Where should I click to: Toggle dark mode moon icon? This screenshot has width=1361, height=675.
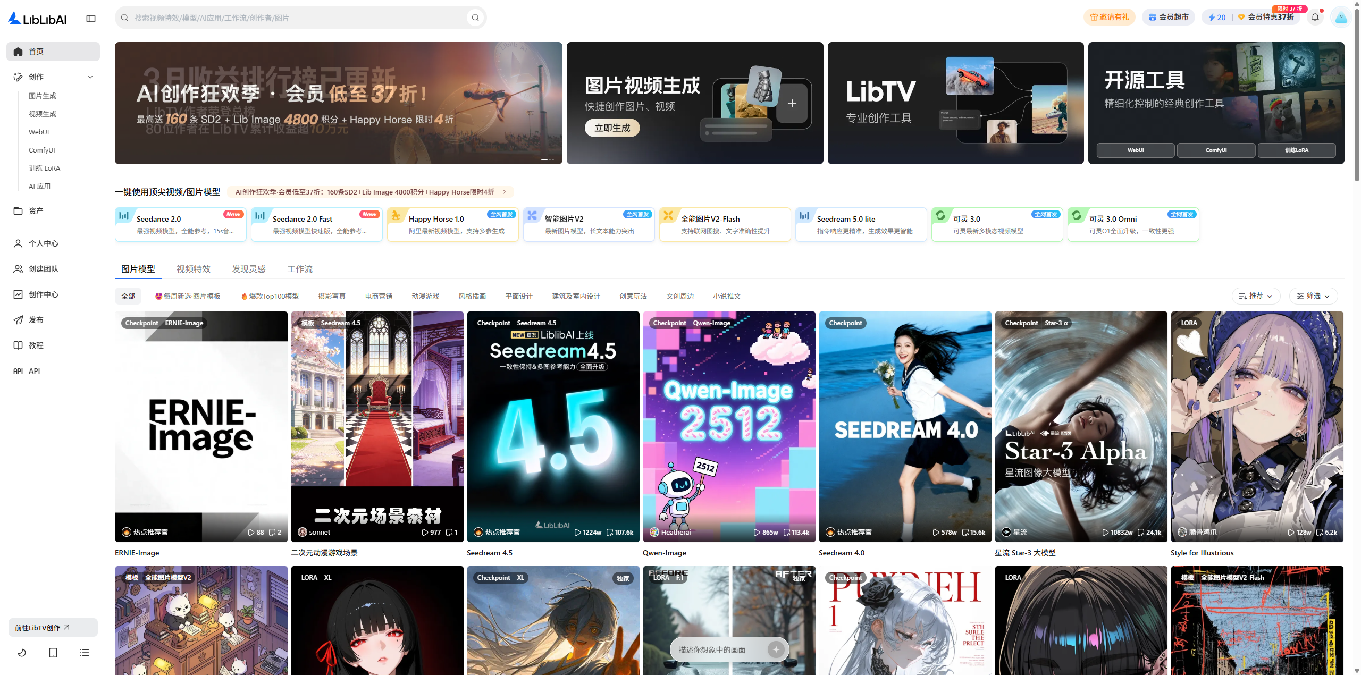(x=22, y=653)
